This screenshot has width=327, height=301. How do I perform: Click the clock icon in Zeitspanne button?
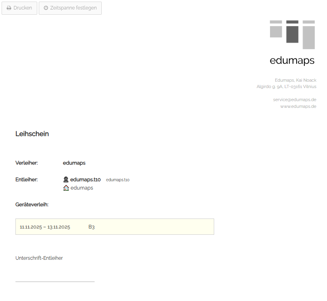[x=46, y=8]
